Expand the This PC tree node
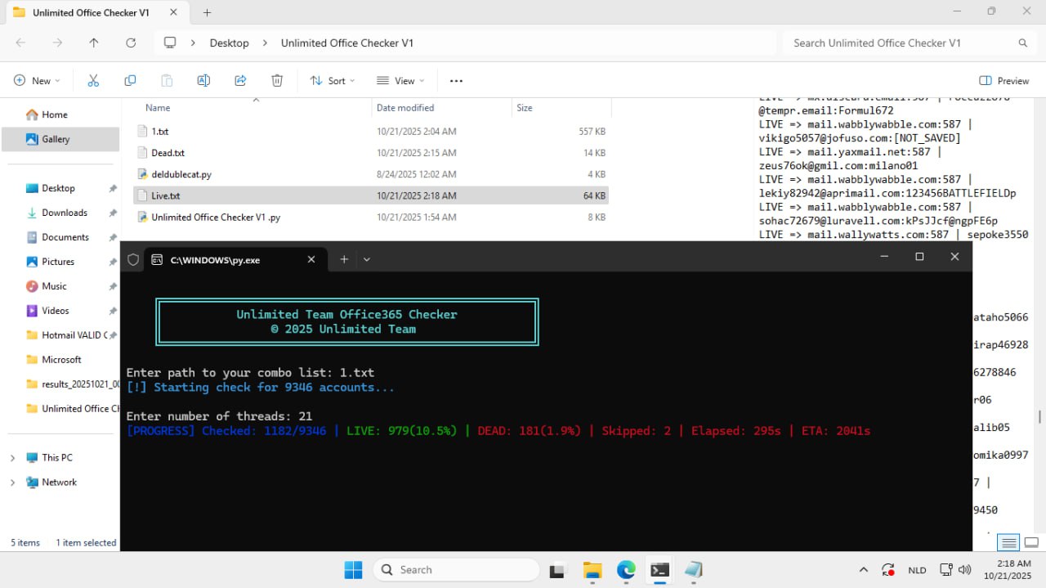The height and width of the screenshot is (588, 1046). click(12, 458)
